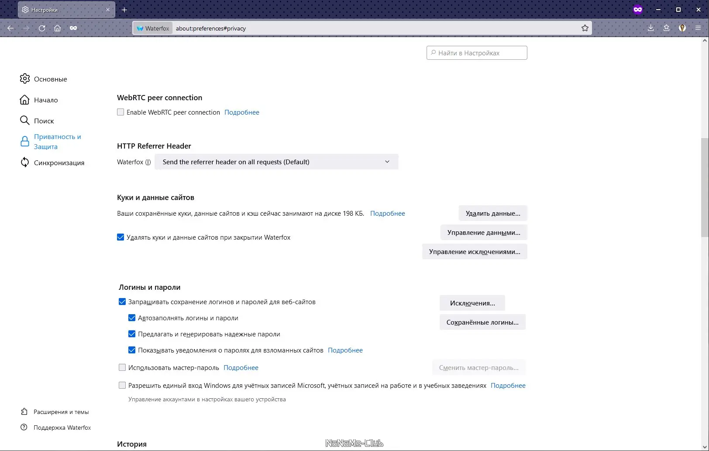Viewport: 709px width, 451px height.
Task: Click the mask icon beside the home button
Action: (73, 28)
